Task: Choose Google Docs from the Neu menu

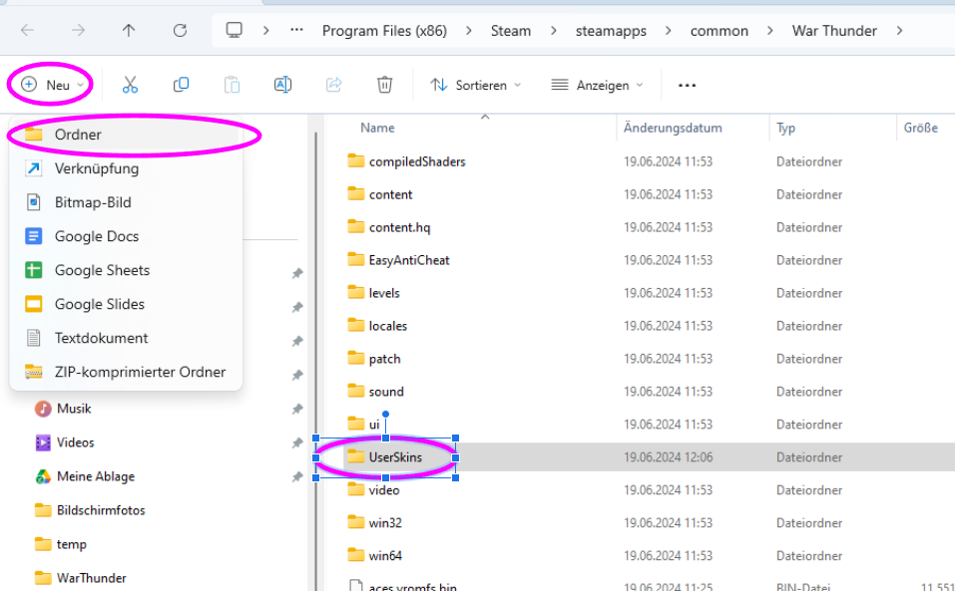Action: 126,236
